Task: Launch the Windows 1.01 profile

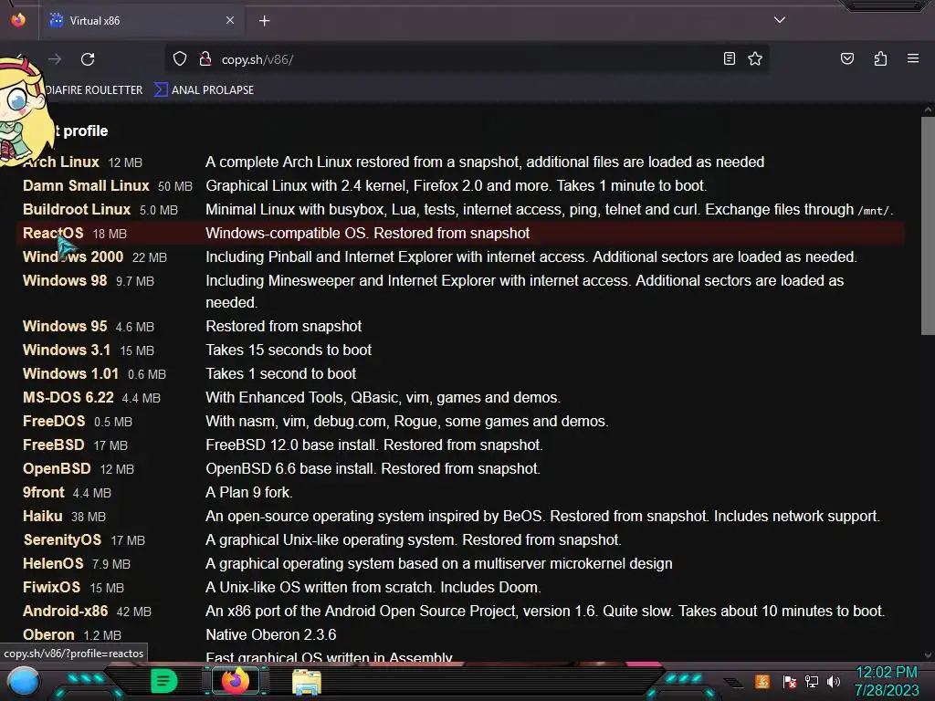Action: (70, 373)
